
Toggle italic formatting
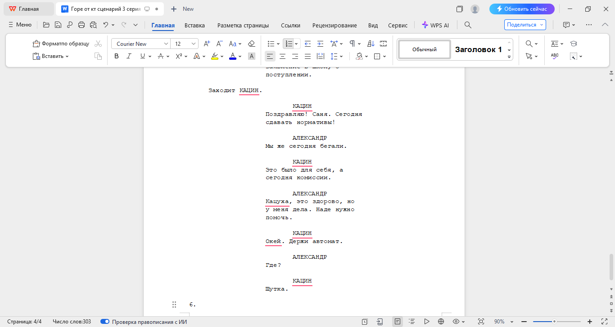pyautogui.click(x=129, y=56)
